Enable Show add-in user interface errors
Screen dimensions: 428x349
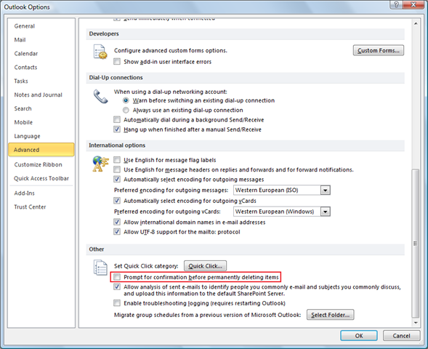point(117,62)
